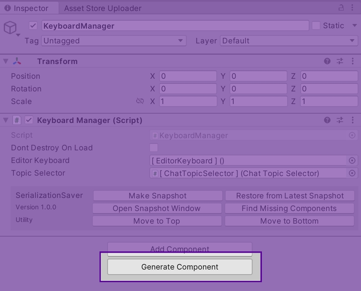Open Transform presets selector icon
Image resolution: width=361 pixels, height=291 pixels.
[x=340, y=61]
